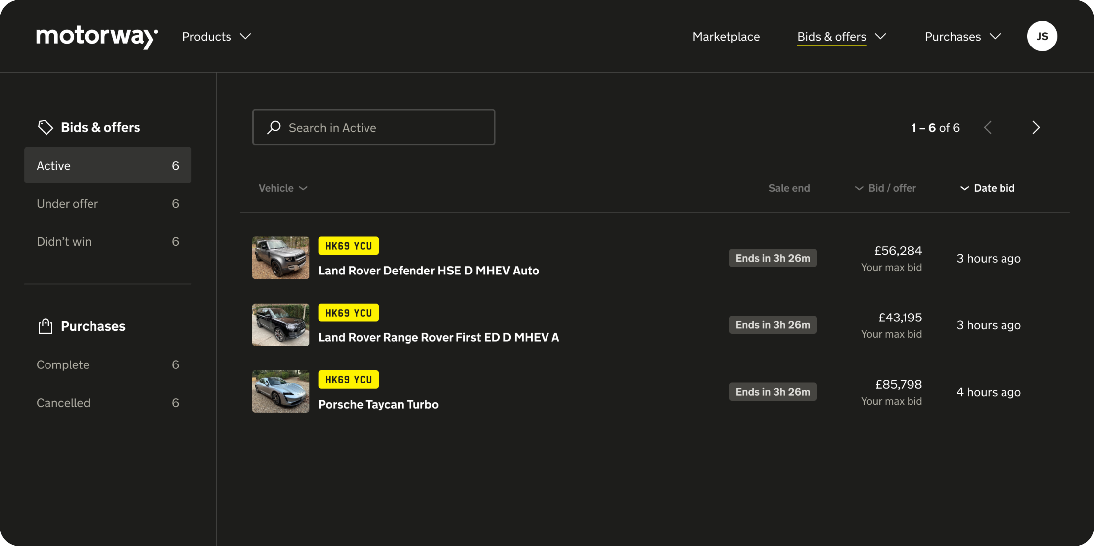Open Porsche Taycan Turbo listing
Screen dimensions: 1094x546
click(x=378, y=404)
